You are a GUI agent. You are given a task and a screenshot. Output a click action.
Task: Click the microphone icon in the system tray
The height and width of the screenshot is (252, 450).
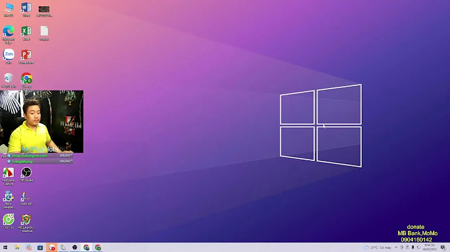point(412,248)
